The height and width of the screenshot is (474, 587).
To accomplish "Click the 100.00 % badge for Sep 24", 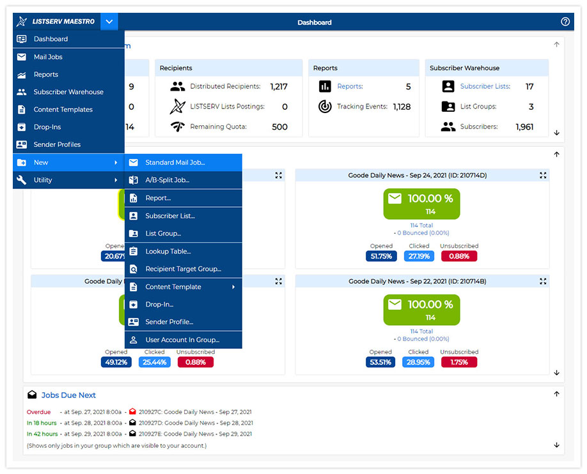I will pyautogui.click(x=421, y=204).
